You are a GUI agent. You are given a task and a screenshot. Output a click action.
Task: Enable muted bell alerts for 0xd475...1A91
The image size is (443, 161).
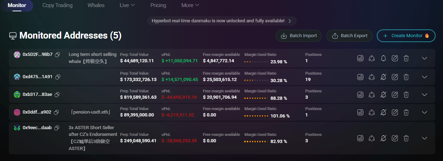[x=383, y=77]
